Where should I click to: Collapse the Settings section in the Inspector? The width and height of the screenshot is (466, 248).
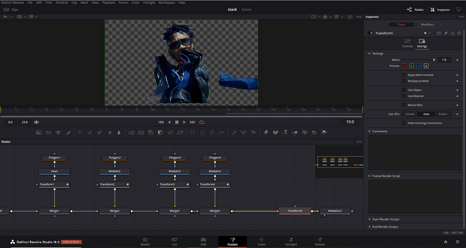[x=369, y=54]
